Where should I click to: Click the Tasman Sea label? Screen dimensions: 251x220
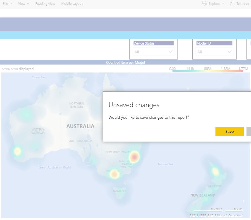[165, 164]
